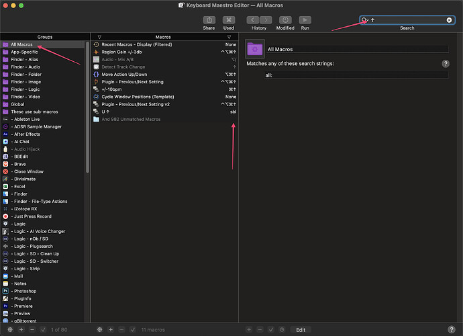
Task: Open the Finder - Audio group
Action: coord(42,67)
